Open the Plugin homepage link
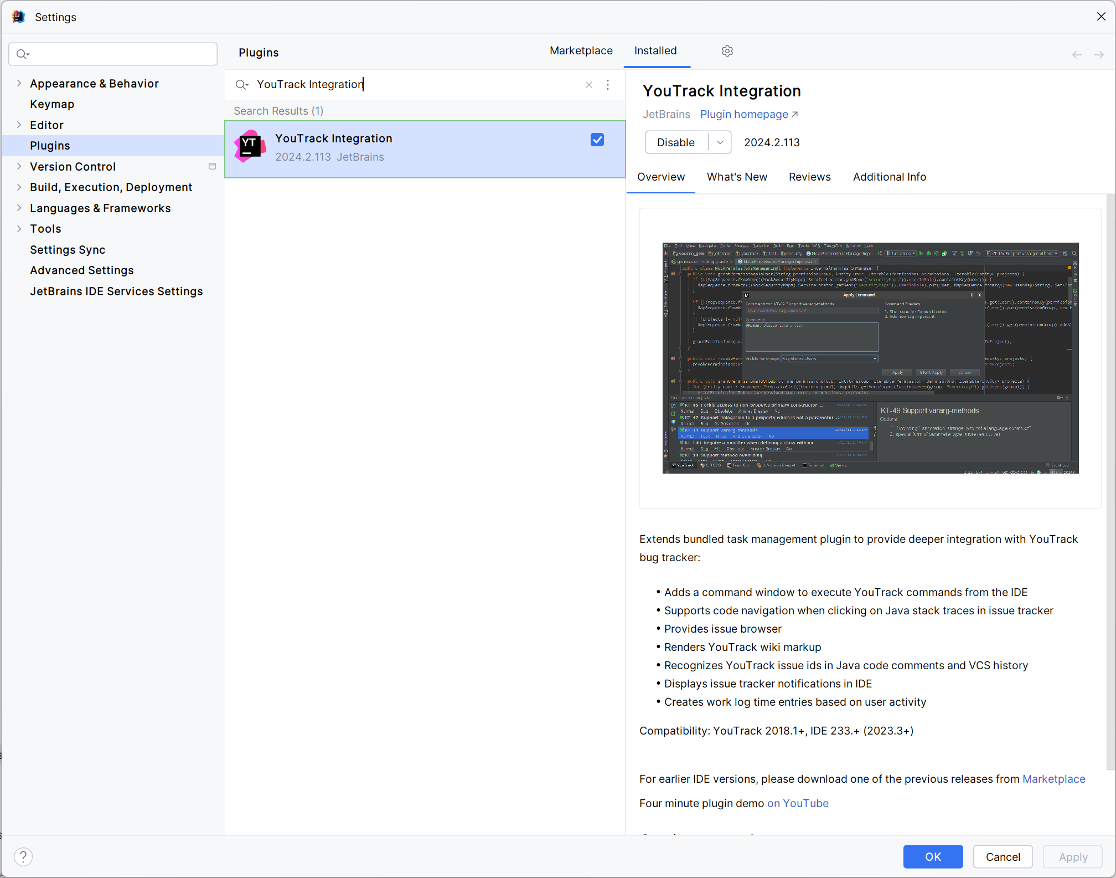This screenshot has height=878, width=1116. click(x=745, y=114)
